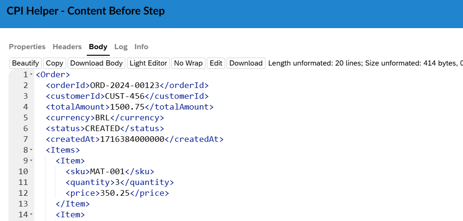Collapse the Order element on line 1

(x=31, y=74)
